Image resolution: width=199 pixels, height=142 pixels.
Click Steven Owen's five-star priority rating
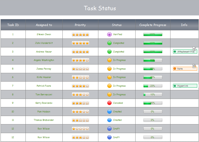coord(81,34)
